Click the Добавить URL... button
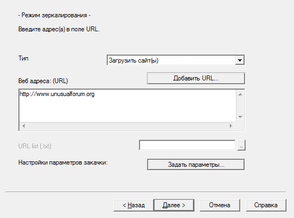This screenshot has height=218, width=294. [196, 78]
